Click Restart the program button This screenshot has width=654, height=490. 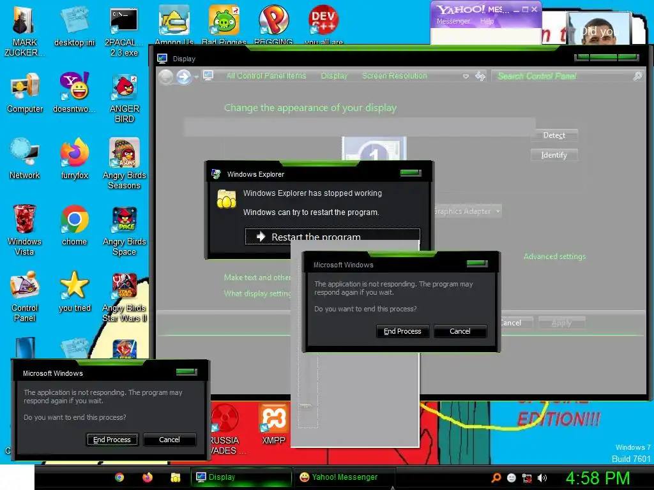[x=332, y=236]
